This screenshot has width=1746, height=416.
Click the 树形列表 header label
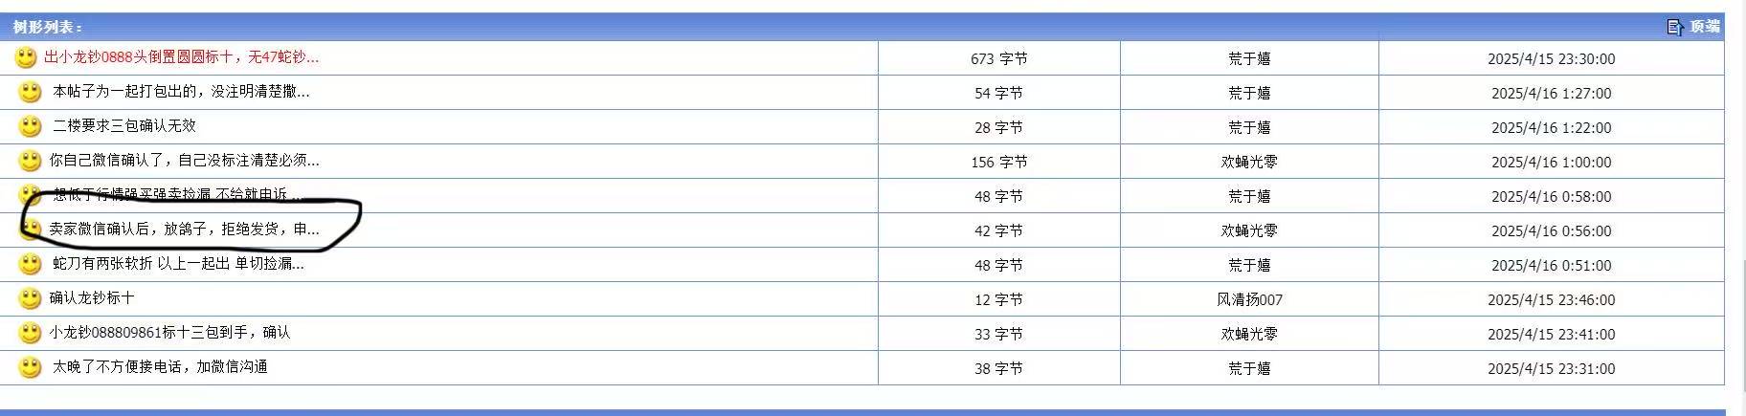pos(48,27)
